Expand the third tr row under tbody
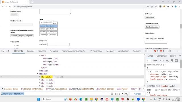 40,83
